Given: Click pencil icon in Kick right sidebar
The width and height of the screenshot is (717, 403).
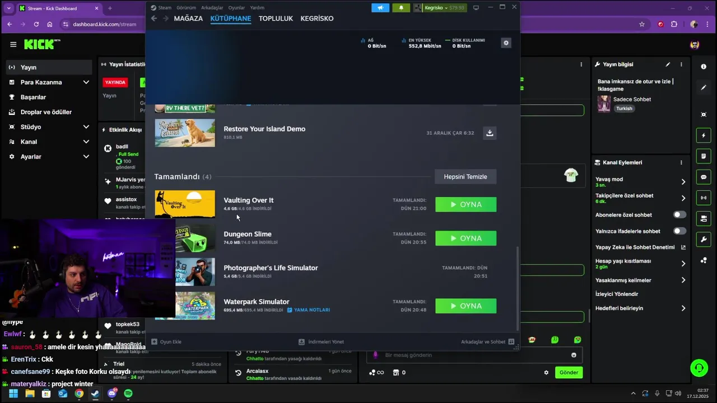Looking at the screenshot, I should [704, 88].
